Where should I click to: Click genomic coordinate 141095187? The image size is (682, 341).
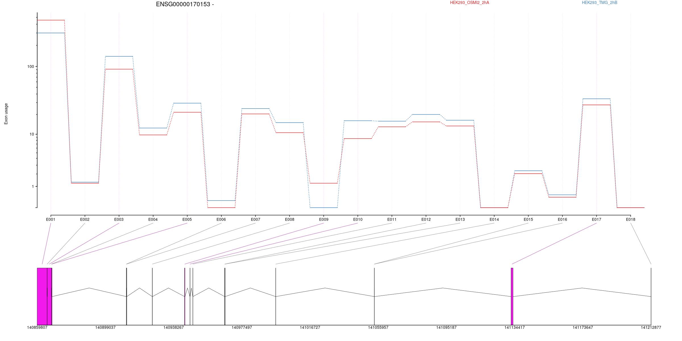(x=446, y=327)
